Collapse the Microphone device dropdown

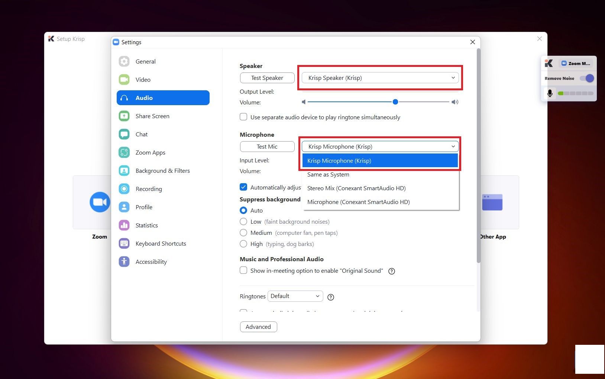380,146
